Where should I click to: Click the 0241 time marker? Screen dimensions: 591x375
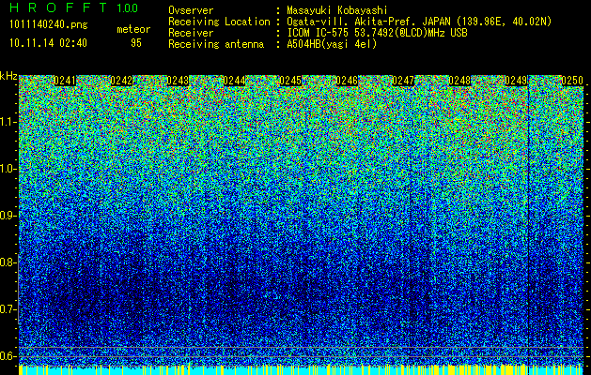(x=65, y=81)
